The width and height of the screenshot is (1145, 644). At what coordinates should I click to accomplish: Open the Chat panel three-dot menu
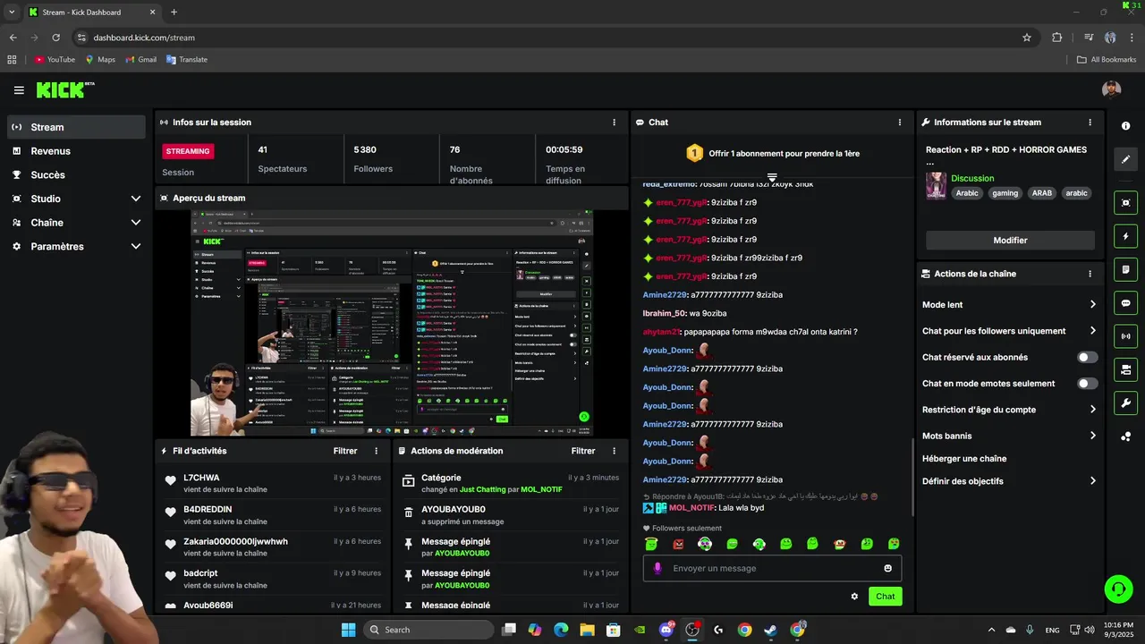click(x=900, y=123)
